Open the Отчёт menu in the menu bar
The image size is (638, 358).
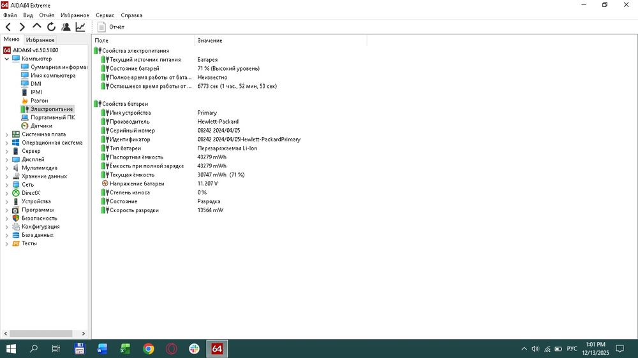click(47, 15)
